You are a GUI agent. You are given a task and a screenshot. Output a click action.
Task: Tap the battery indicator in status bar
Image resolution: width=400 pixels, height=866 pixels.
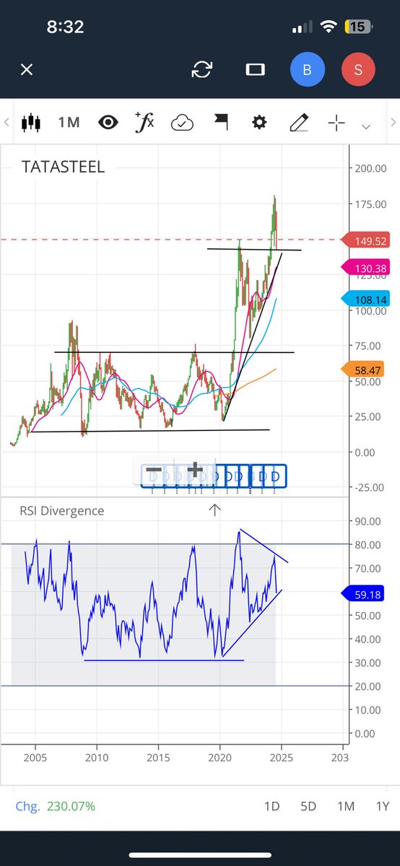click(x=358, y=27)
